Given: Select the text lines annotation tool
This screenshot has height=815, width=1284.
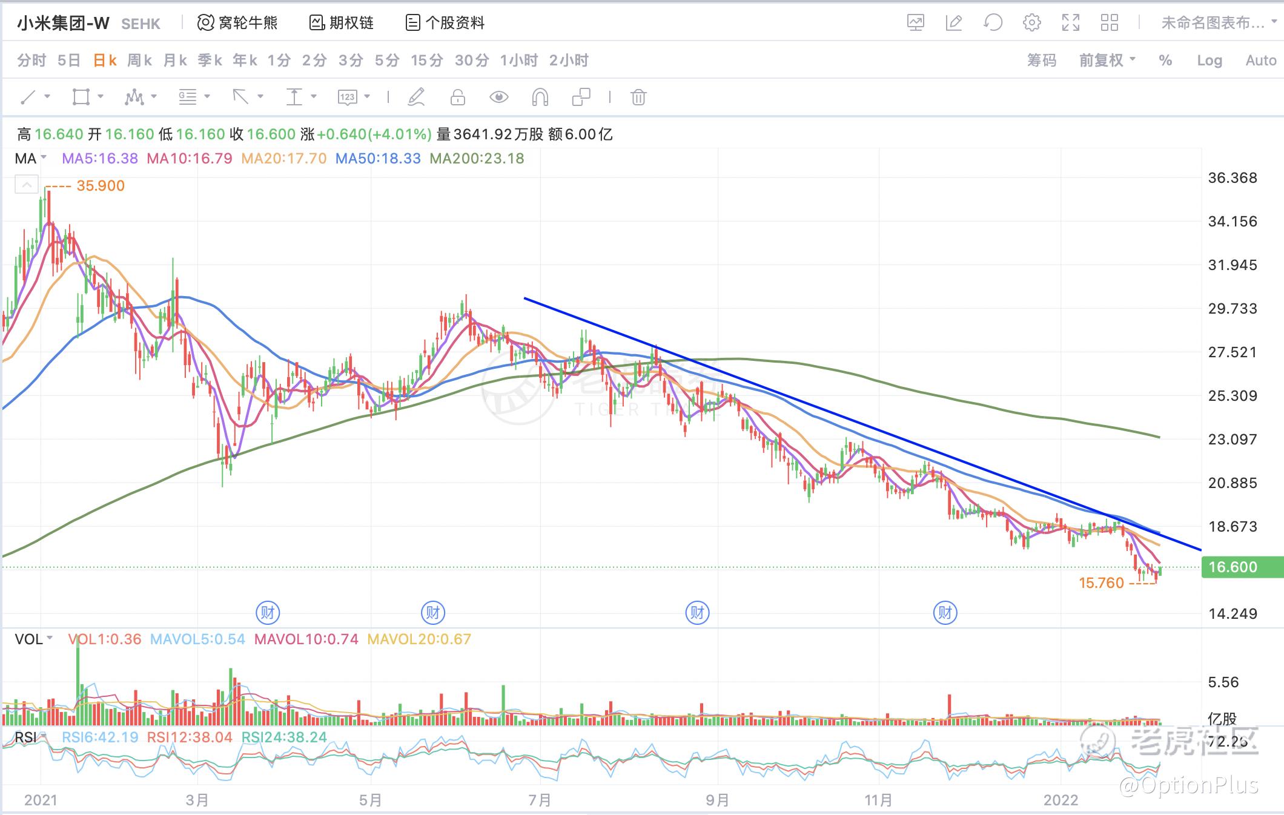Looking at the screenshot, I should [187, 97].
